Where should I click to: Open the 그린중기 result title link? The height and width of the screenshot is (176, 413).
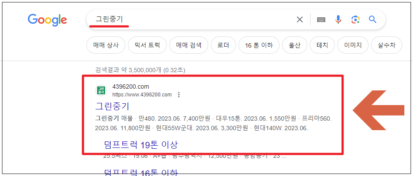click(112, 106)
